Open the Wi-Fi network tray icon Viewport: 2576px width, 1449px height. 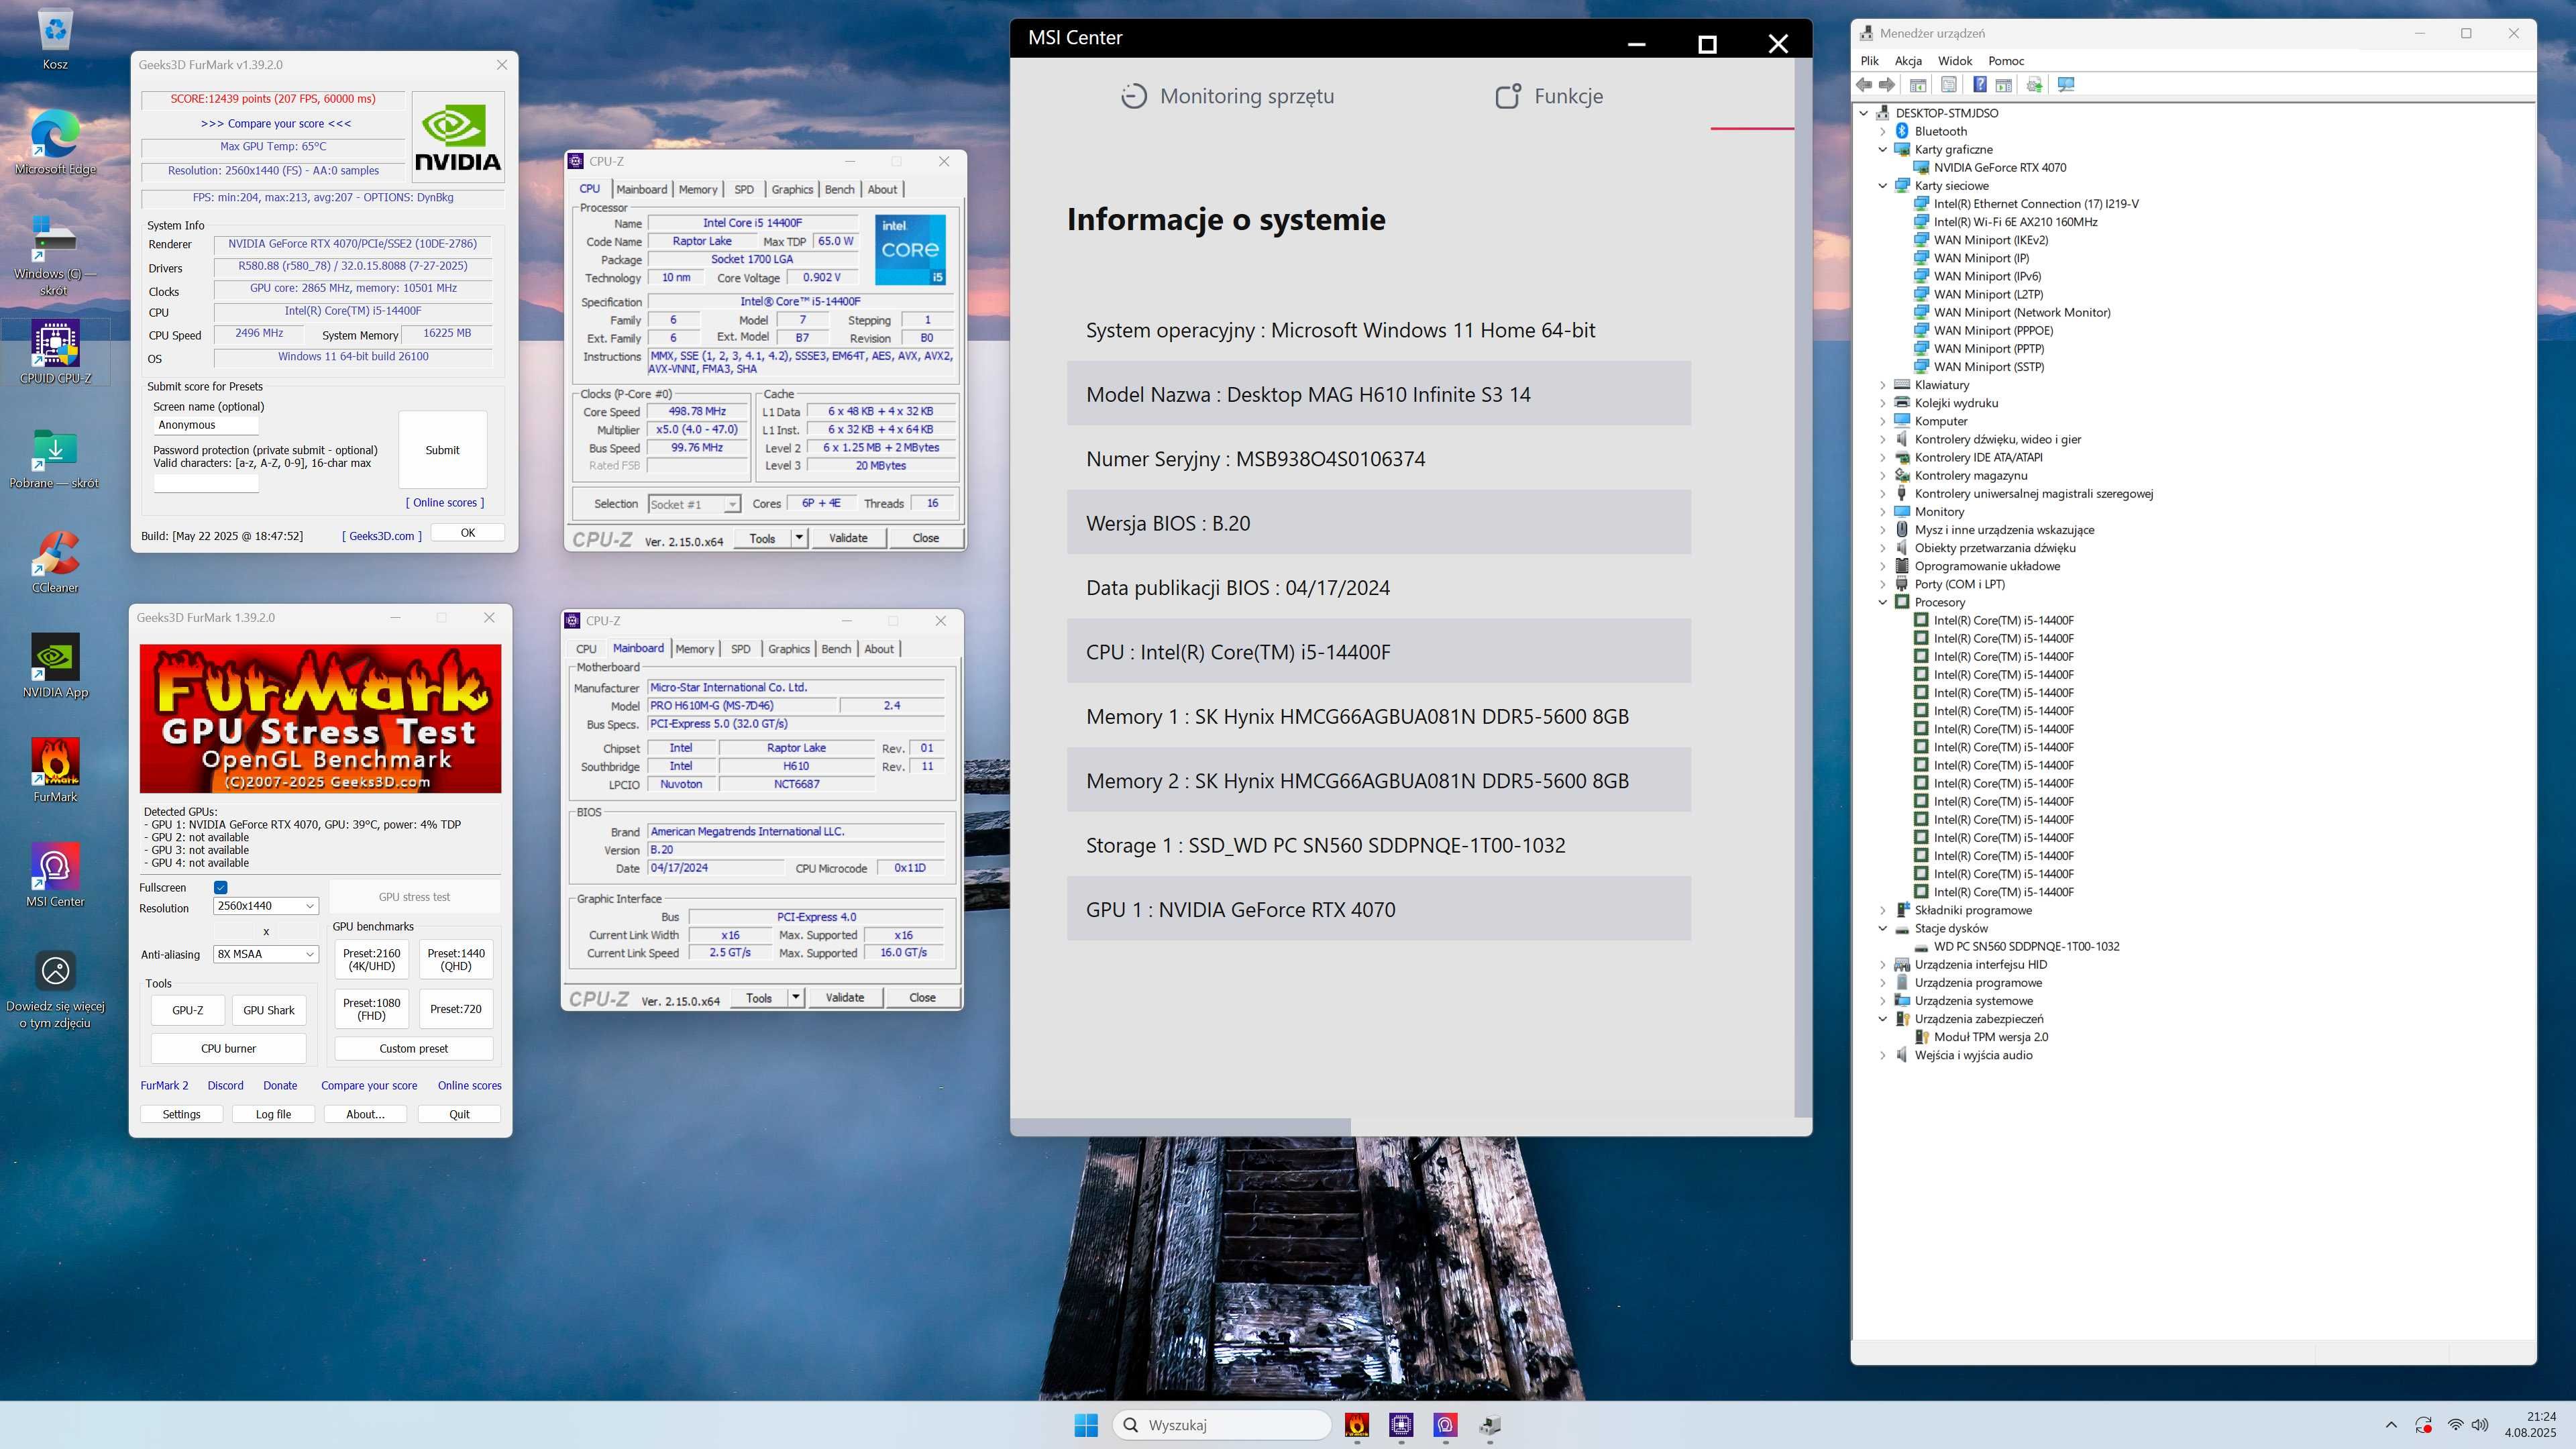coord(2455,1425)
